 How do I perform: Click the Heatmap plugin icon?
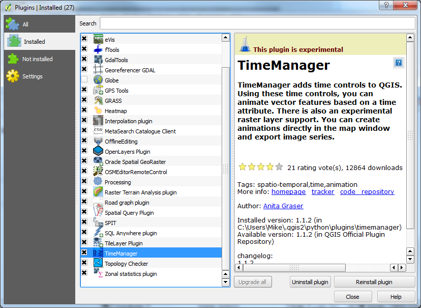(98, 110)
